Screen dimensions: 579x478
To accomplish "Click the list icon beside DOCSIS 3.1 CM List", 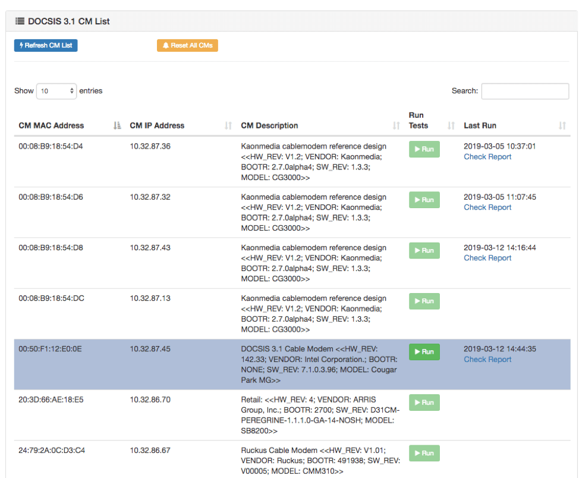I will pos(20,21).
